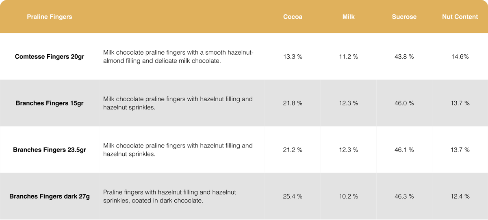
Task: Click the Branches Fingers 15gr description text
Action: pyautogui.click(x=178, y=103)
